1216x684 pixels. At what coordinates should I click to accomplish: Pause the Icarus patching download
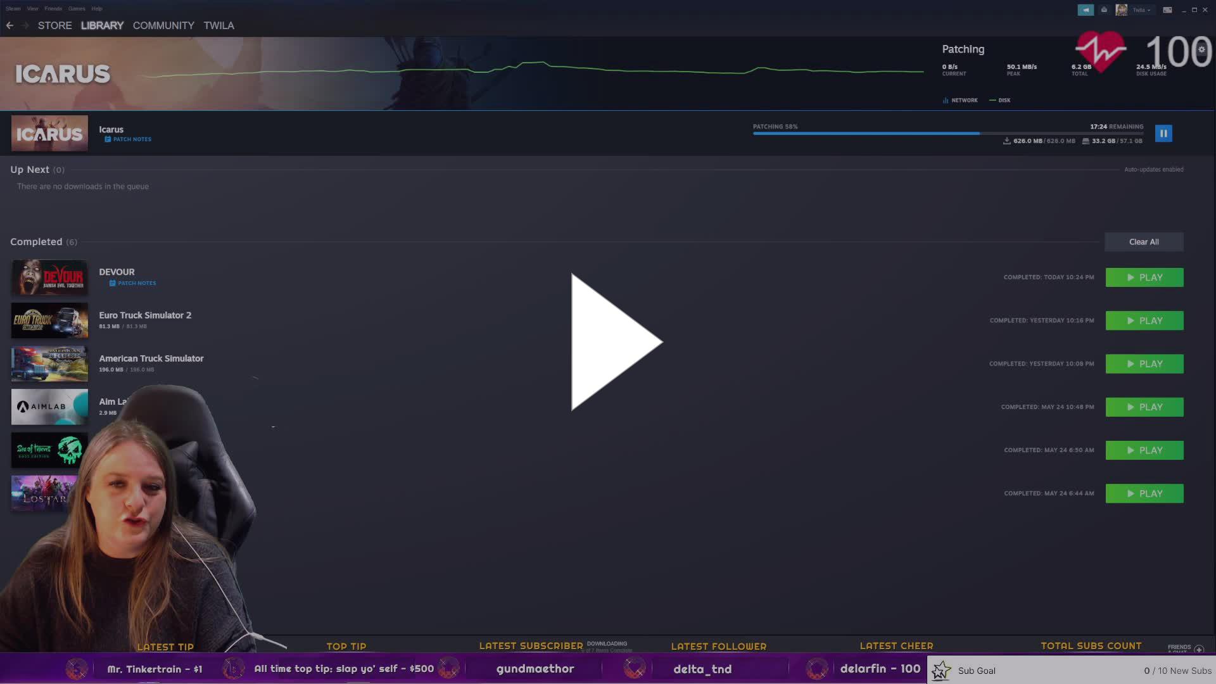coord(1164,133)
